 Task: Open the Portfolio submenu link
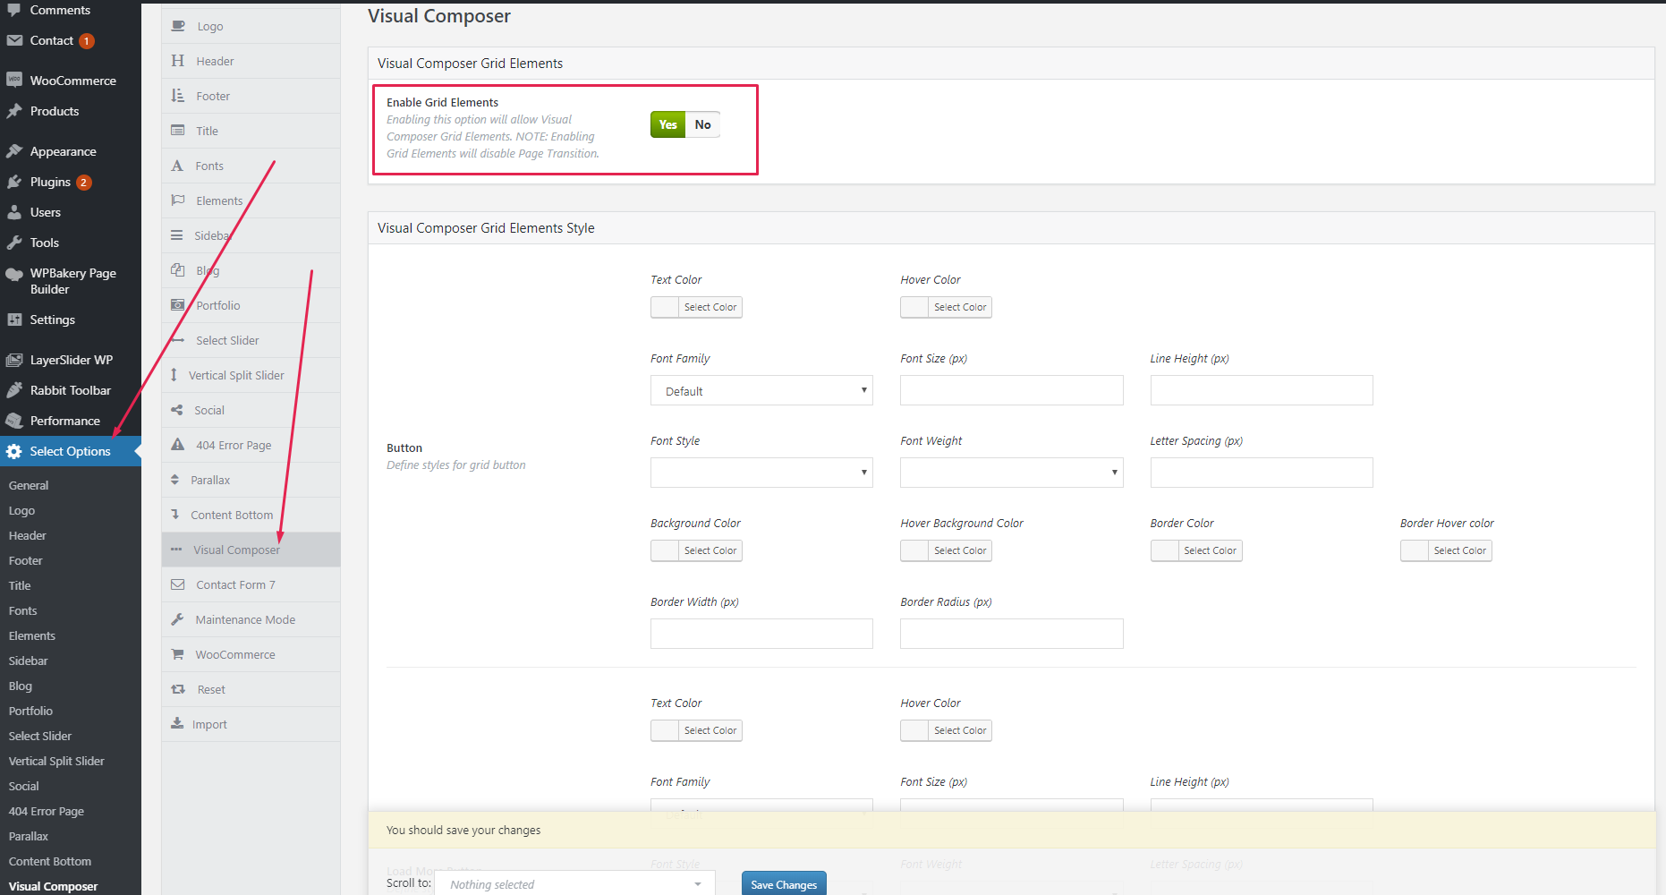31,711
